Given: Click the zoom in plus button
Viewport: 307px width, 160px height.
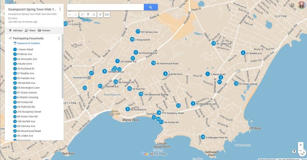Looking at the screenshot, I should [301, 145].
